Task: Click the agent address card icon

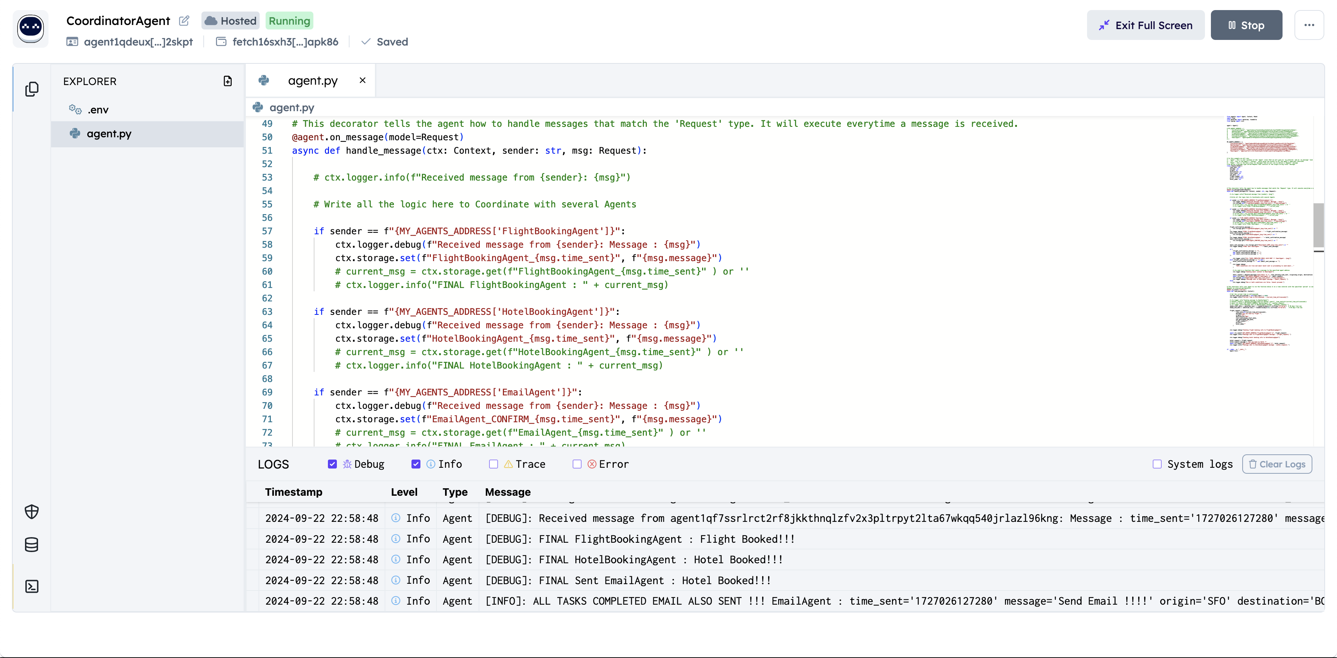Action: pyautogui.click(x=72, y=42)
